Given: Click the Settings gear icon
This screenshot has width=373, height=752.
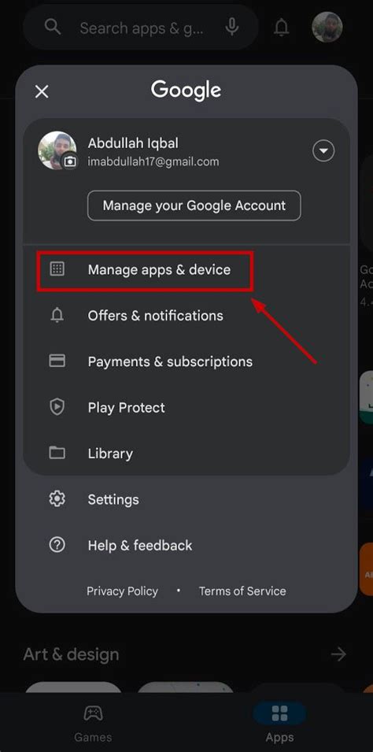Looking at the screenshot, I should [57, 499].
